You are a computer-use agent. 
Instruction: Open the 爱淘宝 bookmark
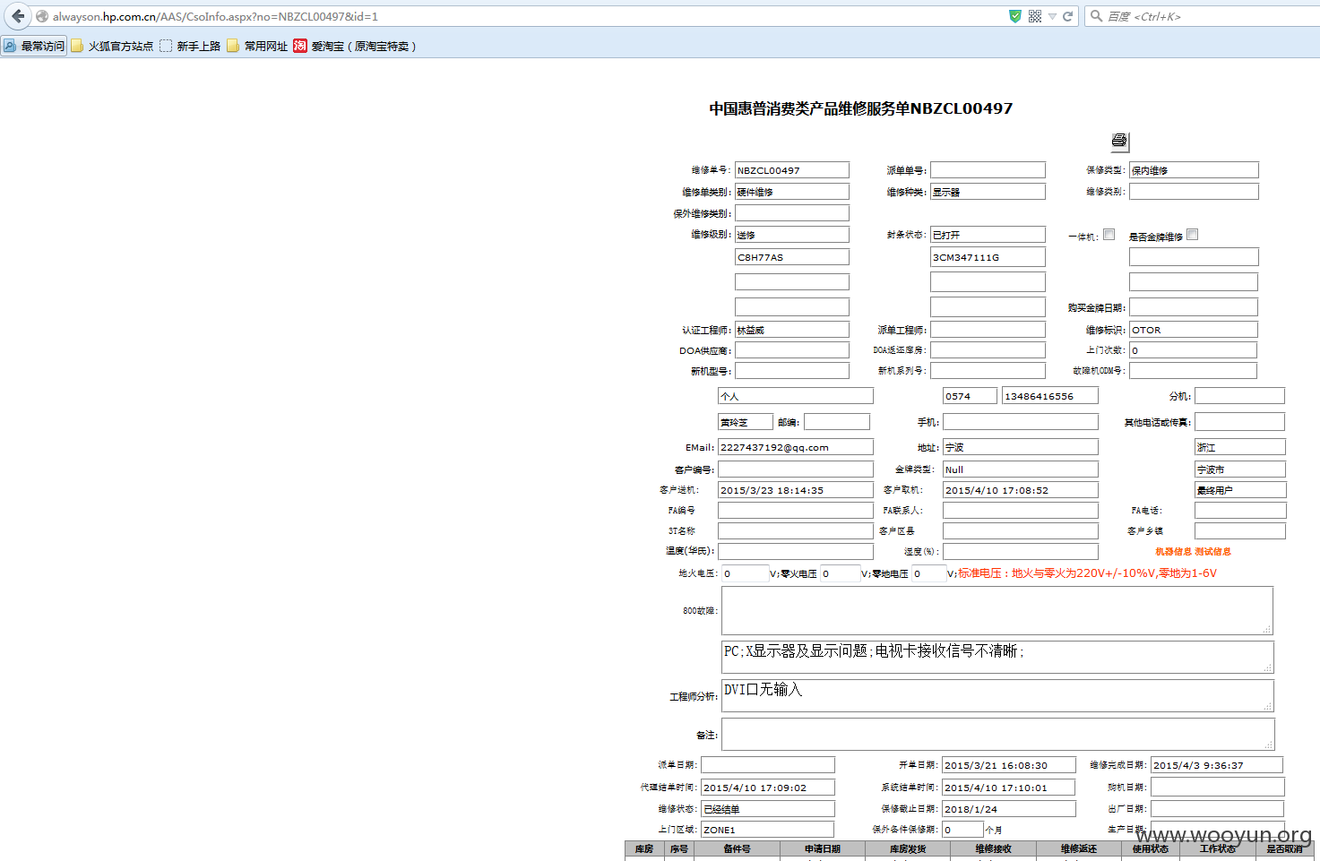point(355,46)
